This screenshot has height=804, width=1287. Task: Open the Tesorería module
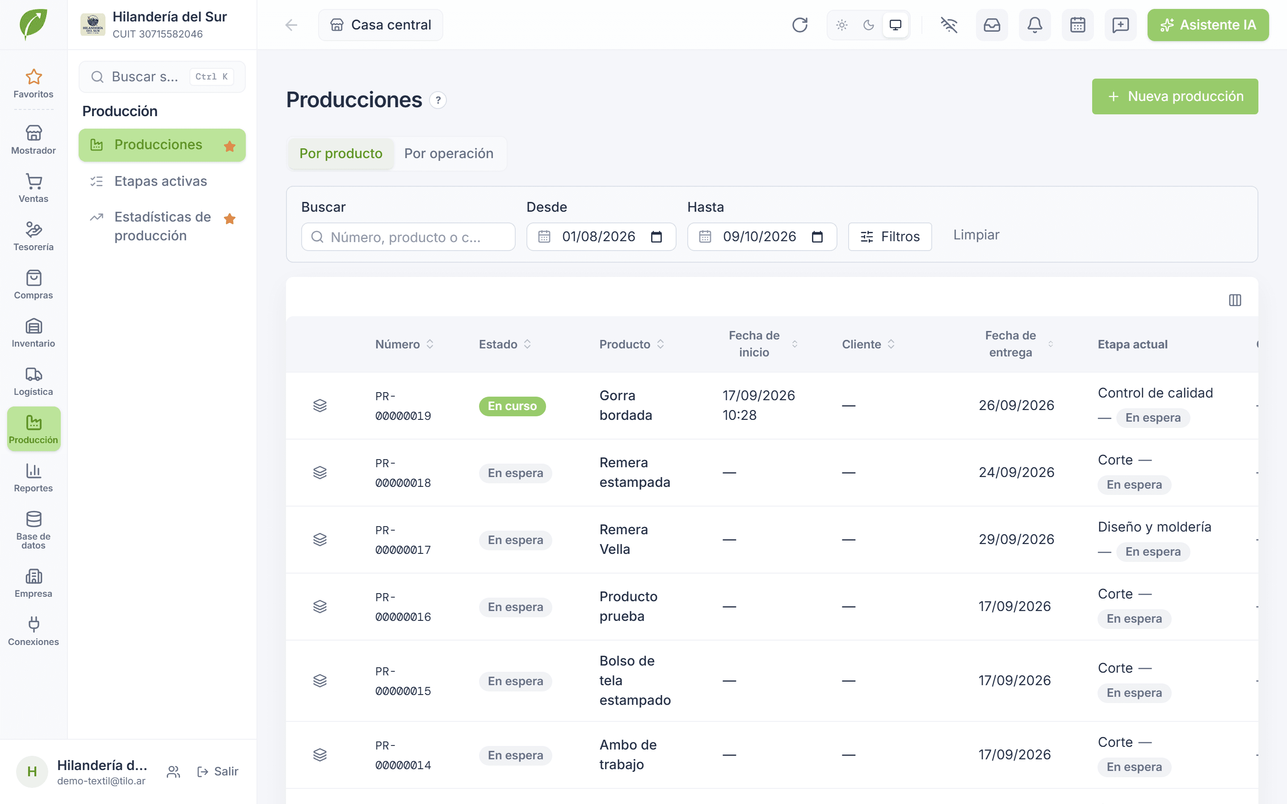click(x=34, y=236)
